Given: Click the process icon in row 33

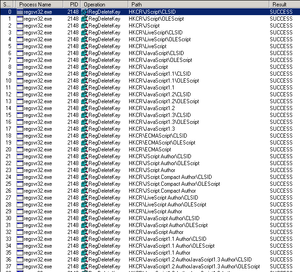Looking at the screenshot, I should pyautogui.click(x=20, y=239).
